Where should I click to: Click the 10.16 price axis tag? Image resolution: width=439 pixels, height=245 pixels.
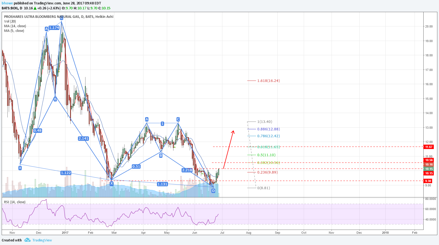coord(429,164)
